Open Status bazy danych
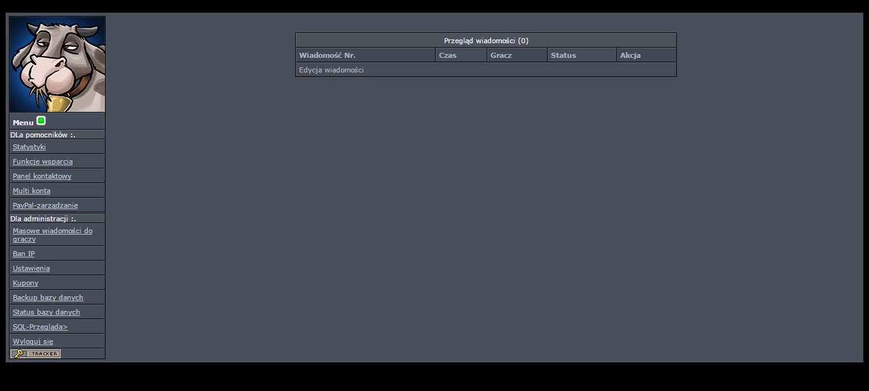 [46, 312]
